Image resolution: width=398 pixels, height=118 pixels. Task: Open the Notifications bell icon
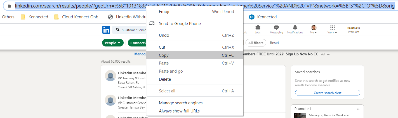(295, 29)
